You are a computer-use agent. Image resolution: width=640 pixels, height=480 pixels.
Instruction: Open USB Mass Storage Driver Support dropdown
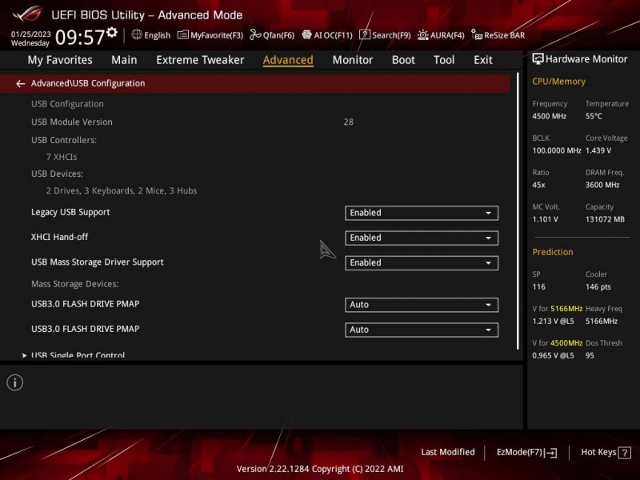pos(422,263)
